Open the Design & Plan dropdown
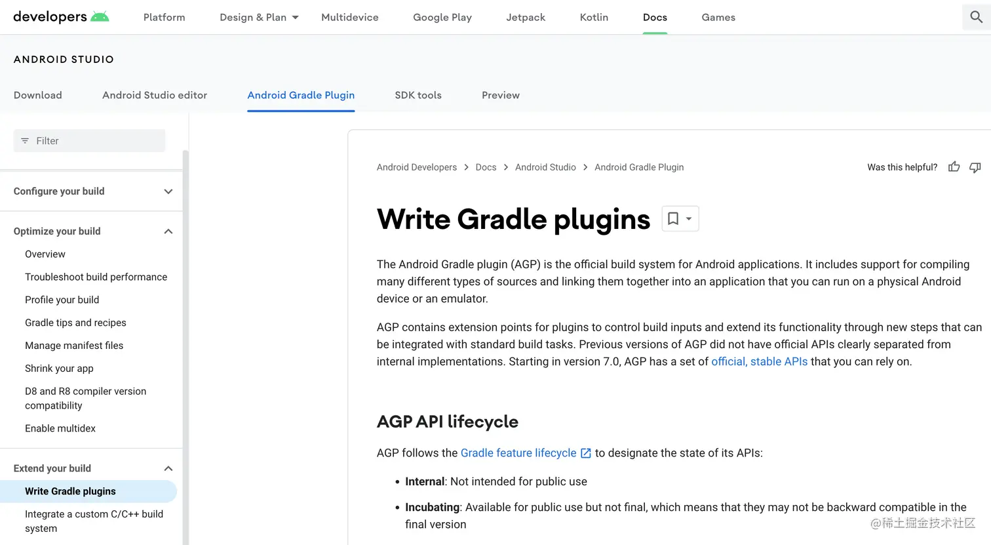Screen dimensions: 991x545 coord(259,17)
